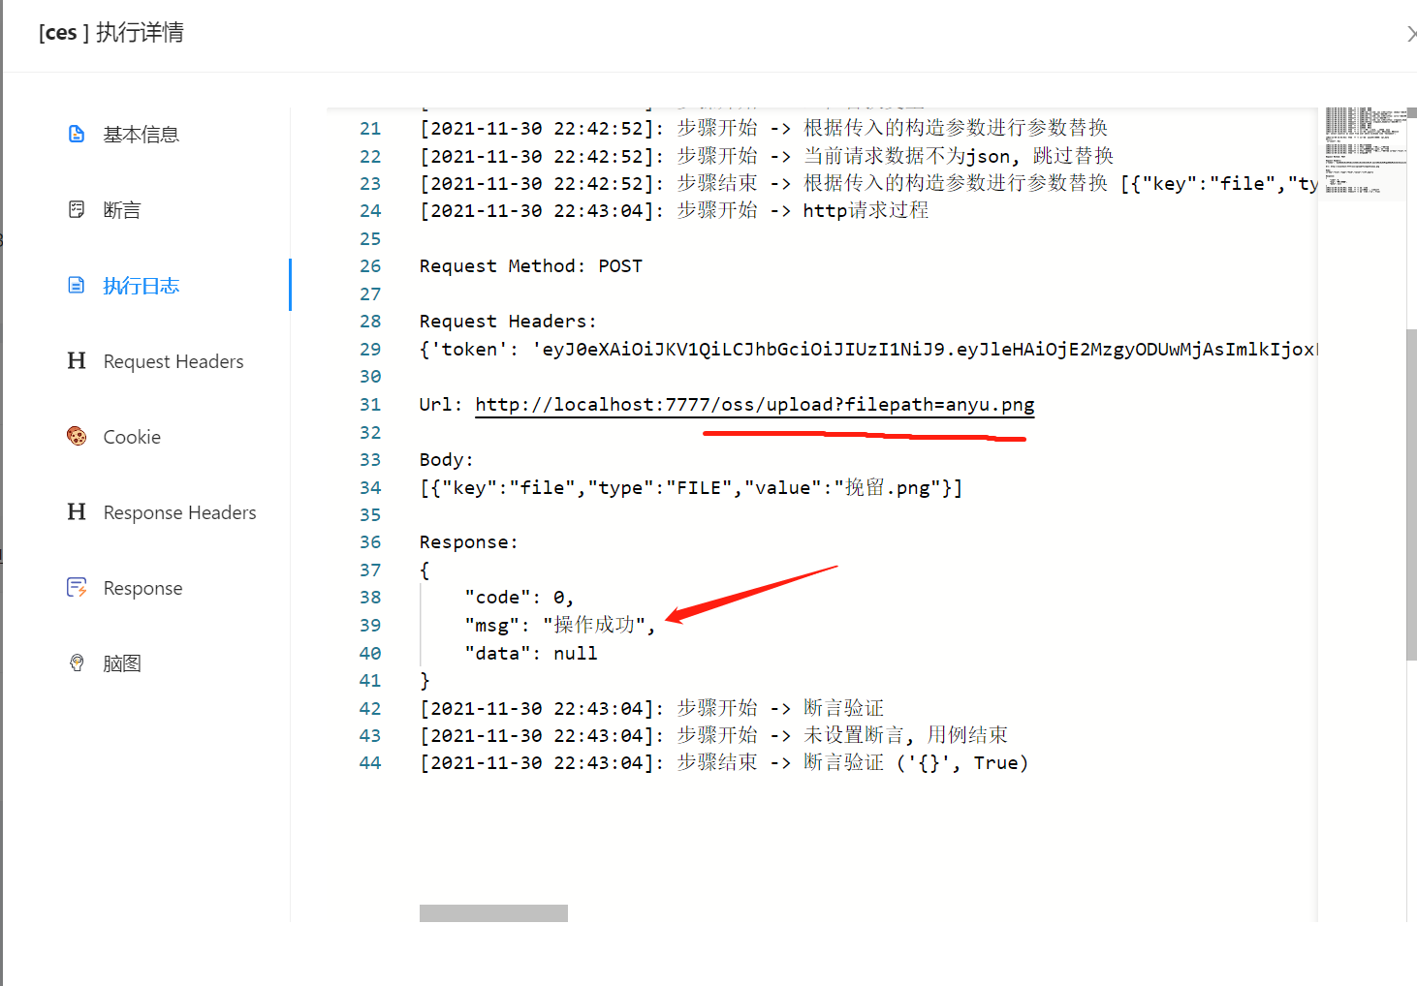Click the Cookie icon in sidebar
The height and width of the screenshot is (986, 1417).
tap(77, 436)
